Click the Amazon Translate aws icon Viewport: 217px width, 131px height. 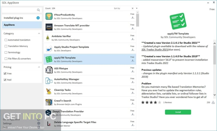[x=49, y=27]
